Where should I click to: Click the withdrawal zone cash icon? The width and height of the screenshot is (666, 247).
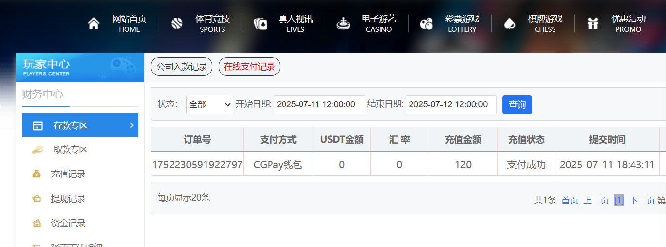click(x=37, y=150)
